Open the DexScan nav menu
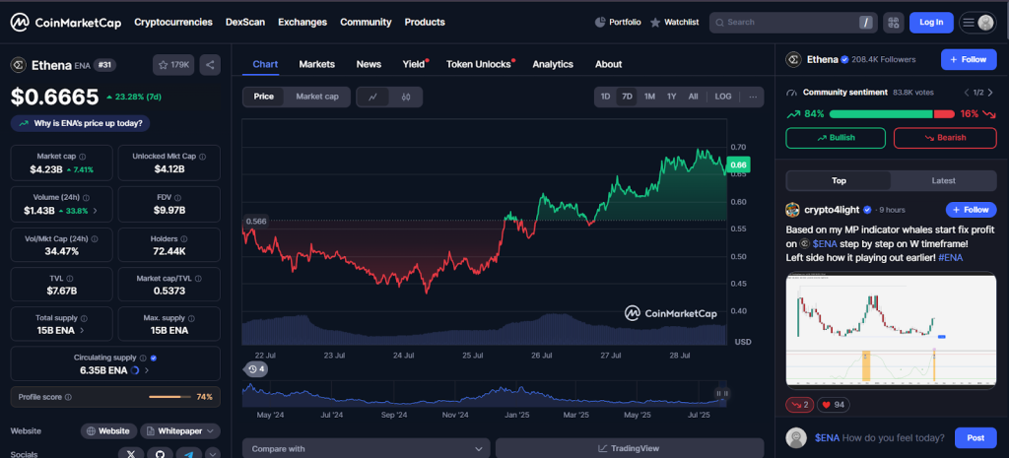Image resolution: width=1009 pixels, height=458 pixels. 245,22
